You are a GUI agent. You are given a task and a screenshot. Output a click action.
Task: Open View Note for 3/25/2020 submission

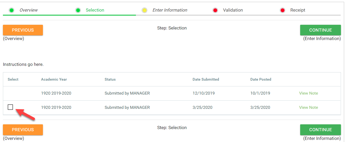(x=308, y=107)
